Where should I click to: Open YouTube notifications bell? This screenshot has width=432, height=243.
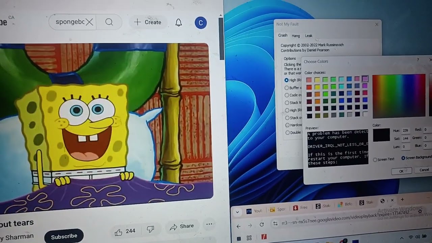click(179, 23)
